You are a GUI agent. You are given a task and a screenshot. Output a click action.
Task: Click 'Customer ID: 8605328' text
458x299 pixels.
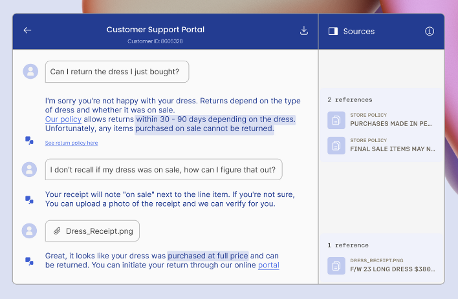[155, 41]
